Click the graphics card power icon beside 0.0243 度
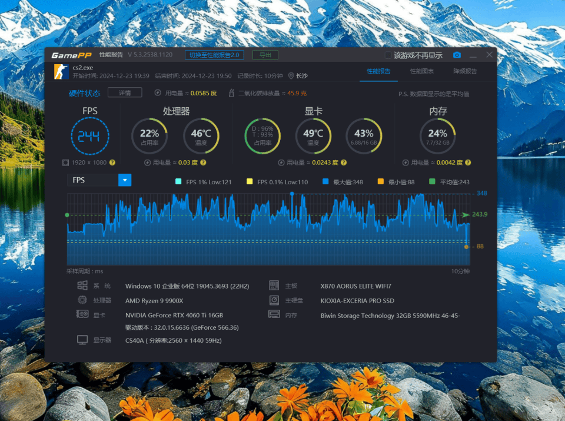 (x=281, y=163)
